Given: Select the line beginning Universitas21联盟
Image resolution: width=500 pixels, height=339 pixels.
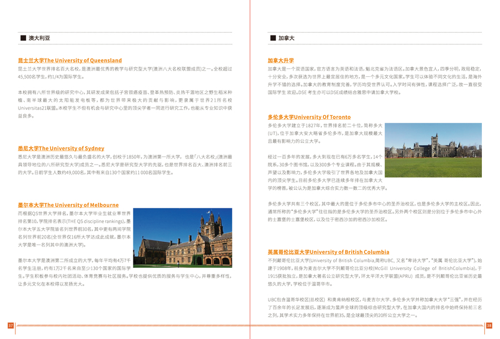Looking at the screenshot, I should [x=125, y=108].
